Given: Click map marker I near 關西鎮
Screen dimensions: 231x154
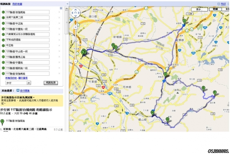Looking at the screenshot, I should [166, 75].
